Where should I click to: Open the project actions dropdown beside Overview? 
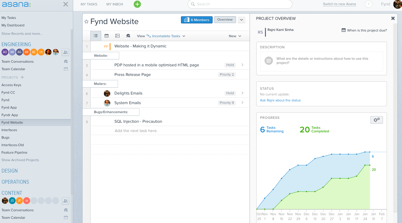[x=241, y=20]
